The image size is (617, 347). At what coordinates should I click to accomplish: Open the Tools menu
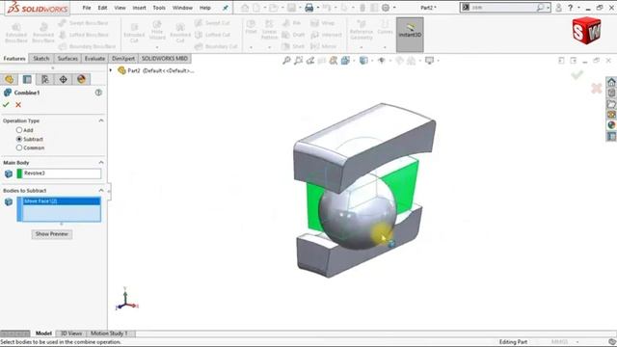pos(159,8)
